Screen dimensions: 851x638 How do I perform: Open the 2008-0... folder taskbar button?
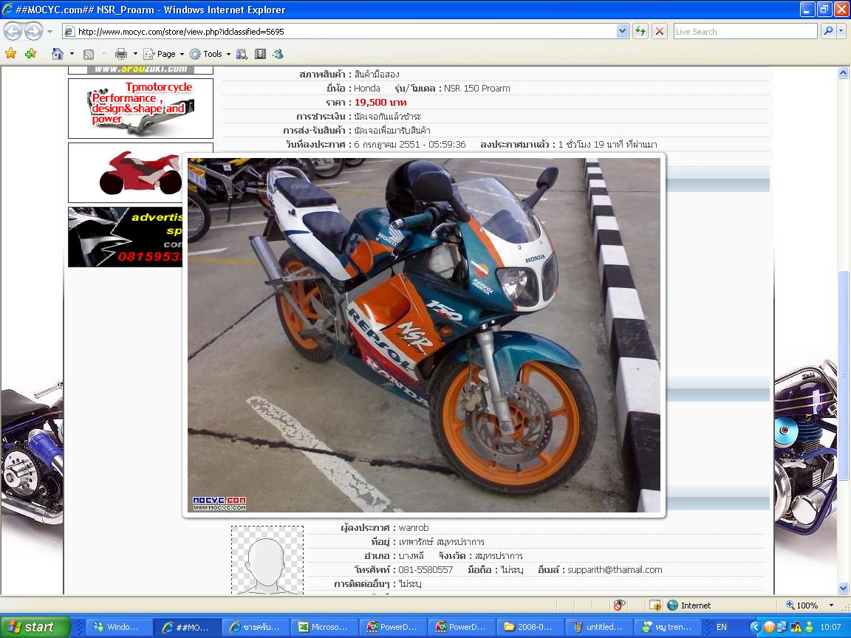[529, 627]
